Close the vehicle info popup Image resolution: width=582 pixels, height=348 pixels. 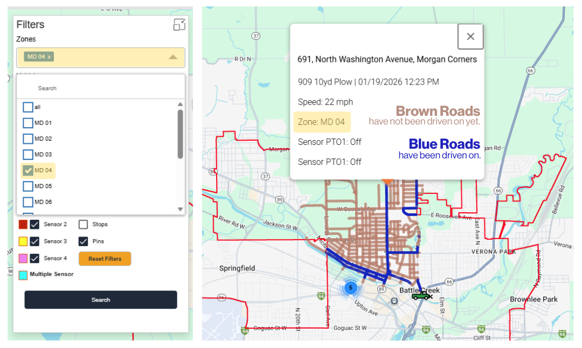coord(470,37)
